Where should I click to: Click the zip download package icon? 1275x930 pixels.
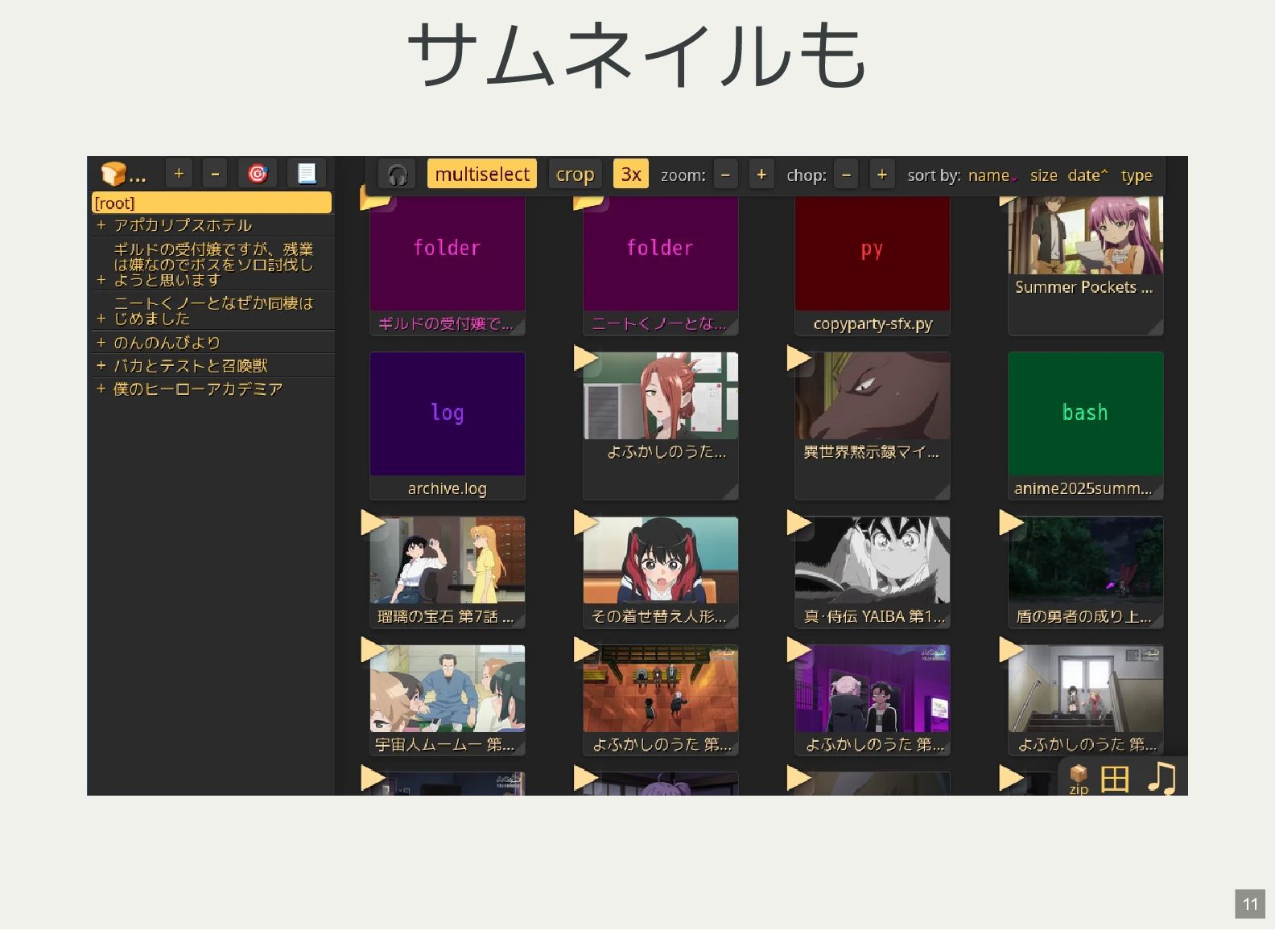(1079, 779)
